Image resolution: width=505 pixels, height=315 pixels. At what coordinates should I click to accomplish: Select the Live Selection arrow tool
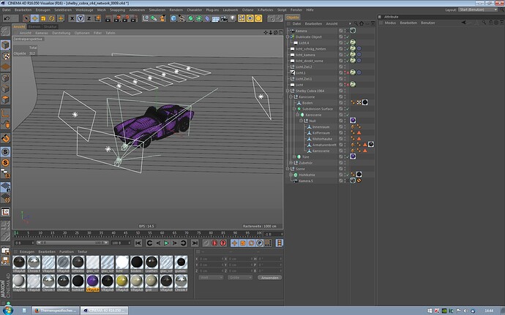click(26, 18)
